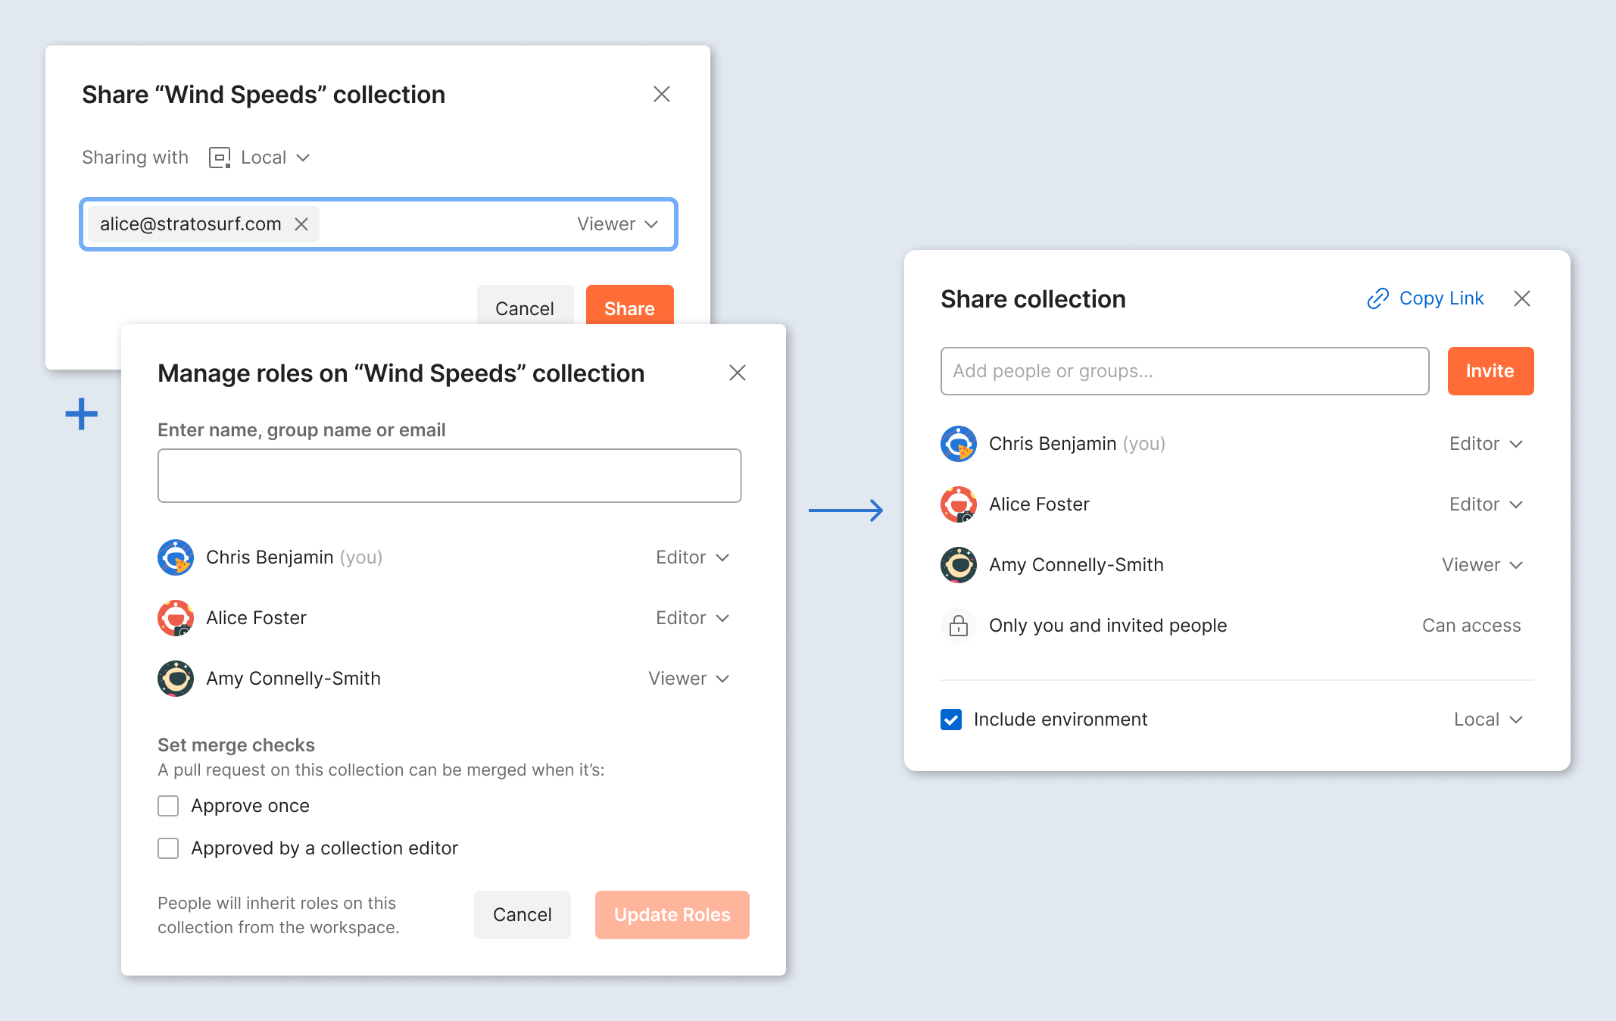Click Alice Foster's avatar in Share collection
The width and height of the screenshot is (1616, 1021).
click(959, 504)
